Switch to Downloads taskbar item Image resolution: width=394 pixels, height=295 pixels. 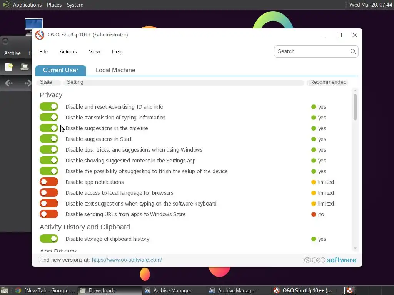click(x=110, y=290)
